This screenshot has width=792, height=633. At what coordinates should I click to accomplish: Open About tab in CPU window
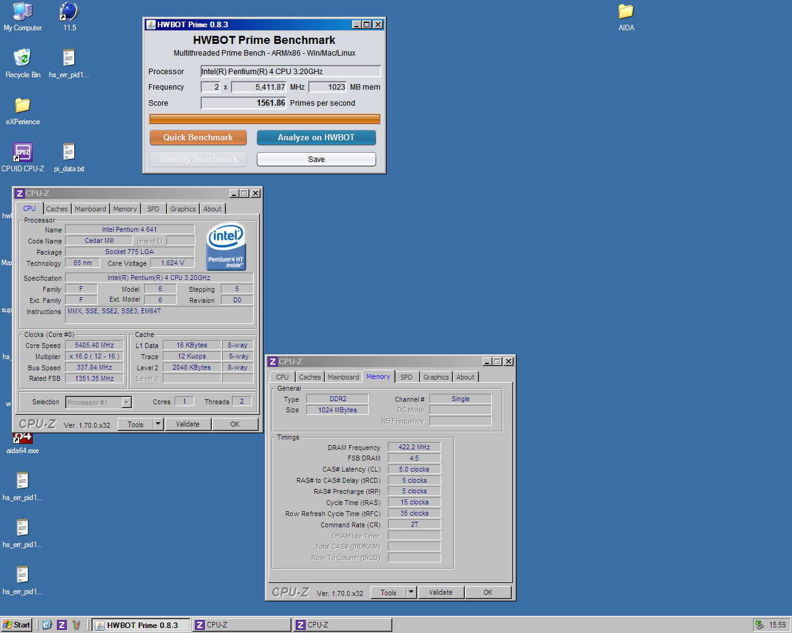coord(212,209)
